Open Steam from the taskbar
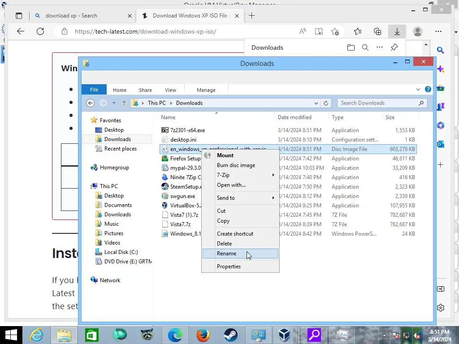The image size is (459, 344). click(x=231, y=335)
